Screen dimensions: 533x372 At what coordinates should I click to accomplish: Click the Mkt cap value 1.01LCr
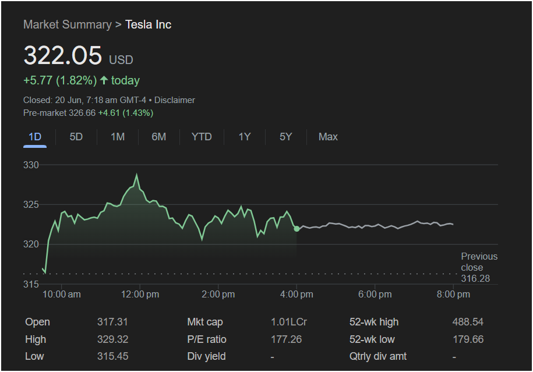[x=289, y=322]
